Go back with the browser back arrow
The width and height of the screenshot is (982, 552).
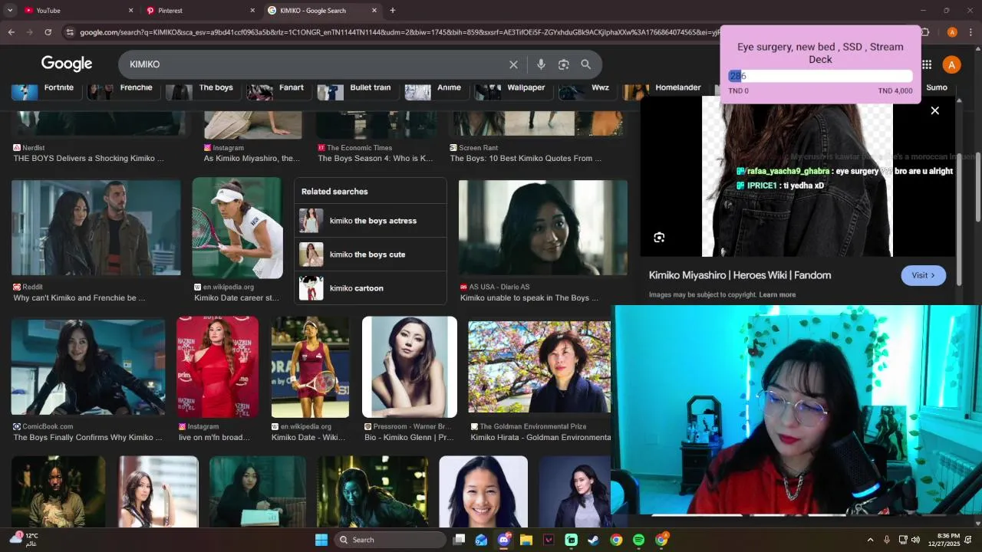11,32
